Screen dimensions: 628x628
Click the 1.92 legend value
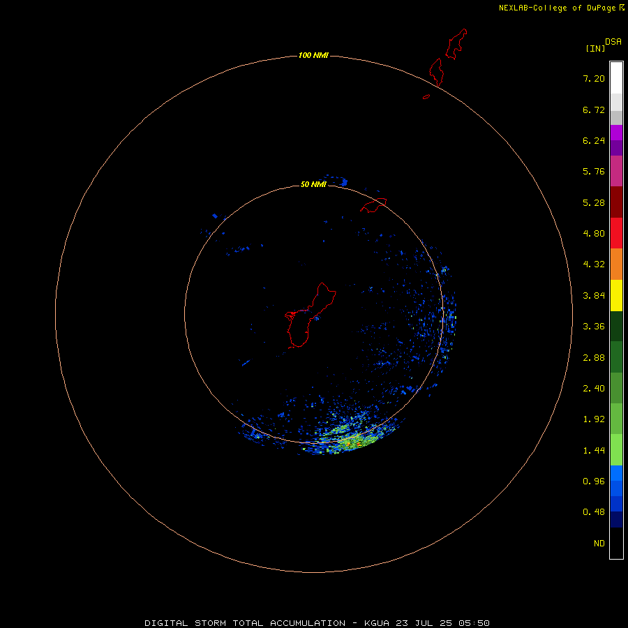pos(594,419)
